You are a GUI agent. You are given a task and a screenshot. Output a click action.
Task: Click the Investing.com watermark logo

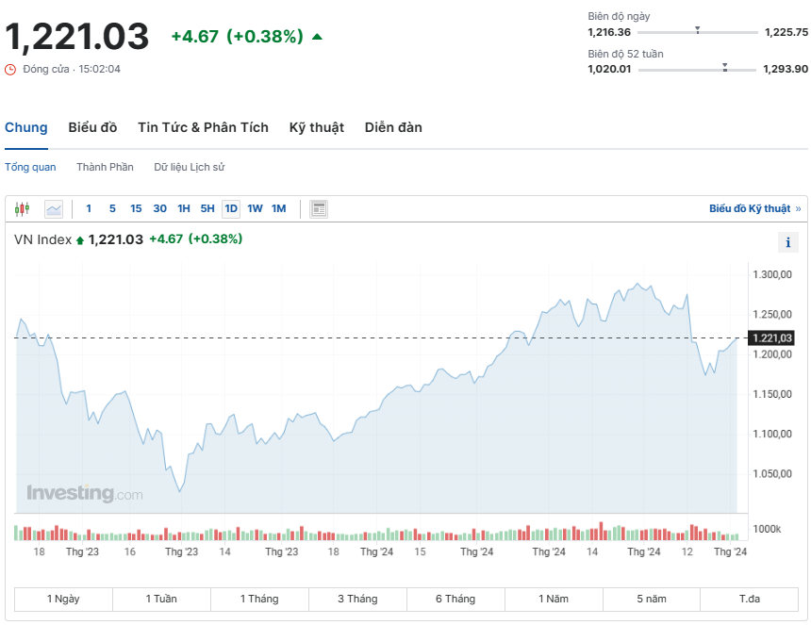[84, 493]
